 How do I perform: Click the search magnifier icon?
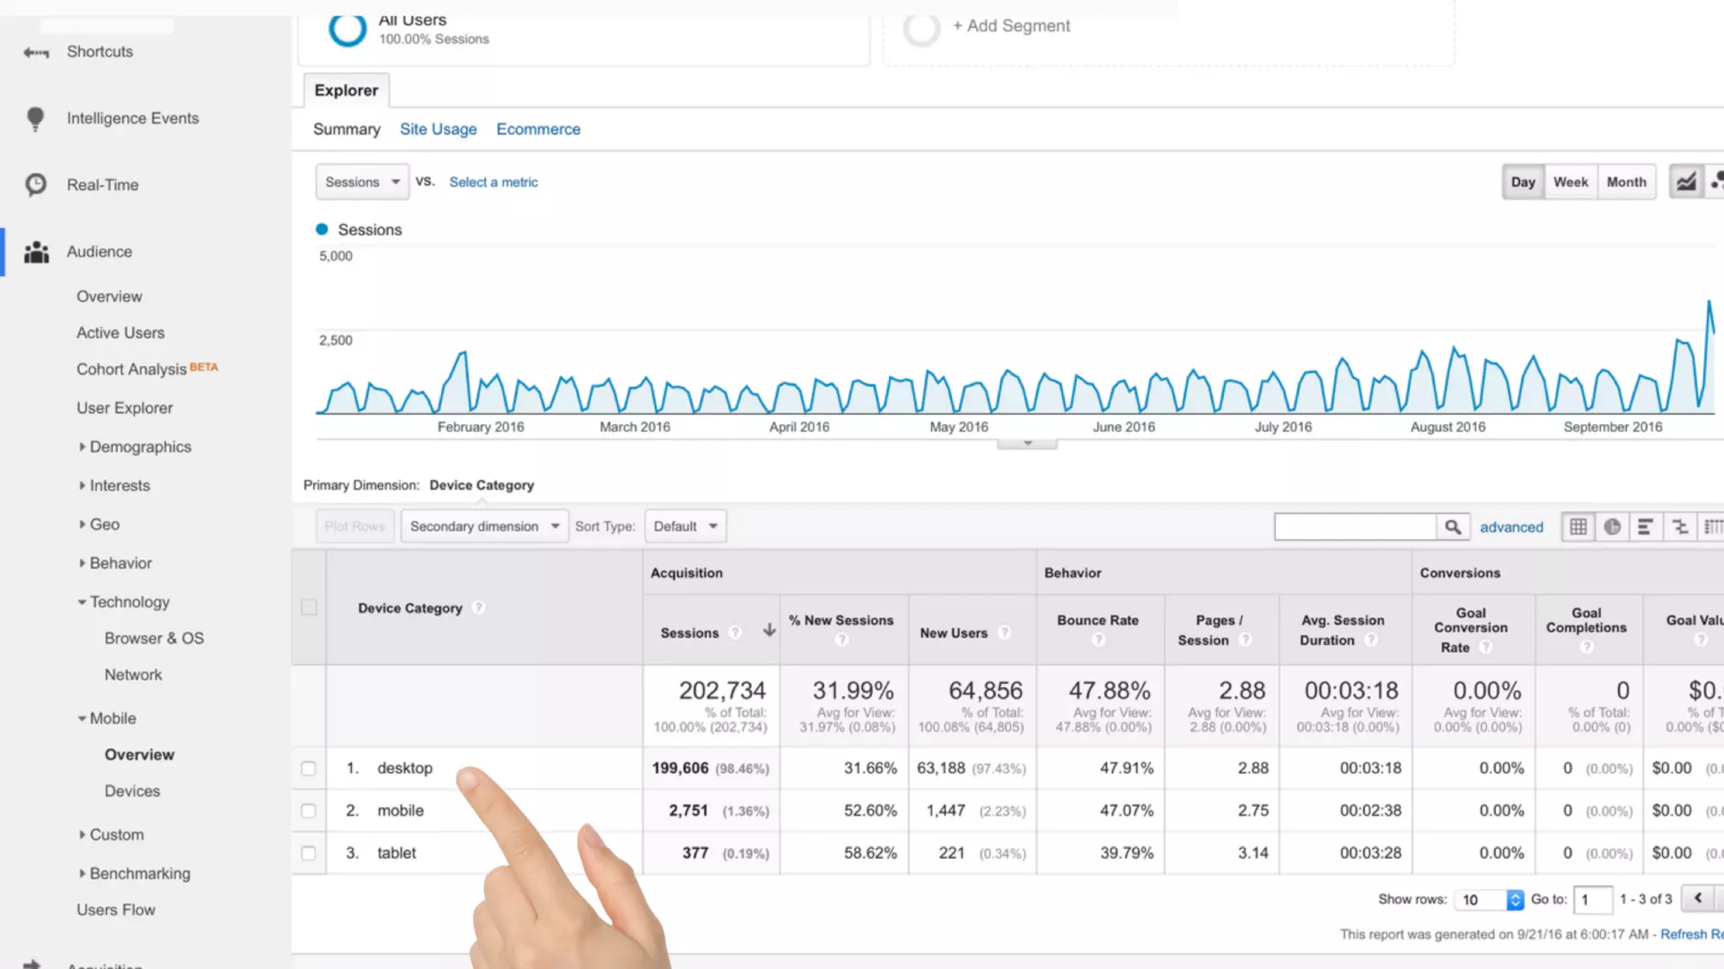pyautogui.click(x=1453, y=527)
